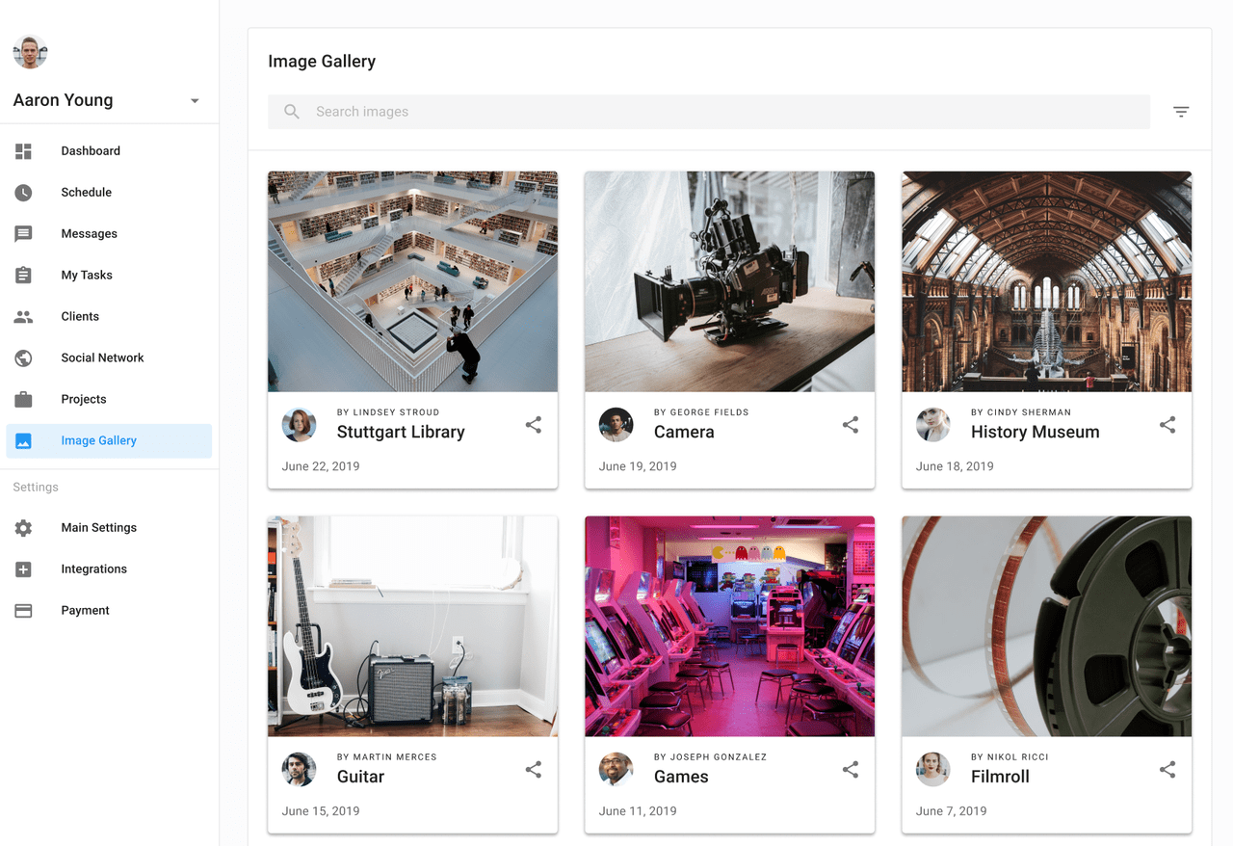Screen dimensions: 1233x846
Task: Click George Fields' avatar
Action: click(616, 425)
